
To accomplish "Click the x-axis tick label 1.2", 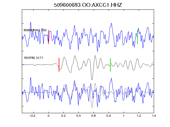I will [139, 116].
